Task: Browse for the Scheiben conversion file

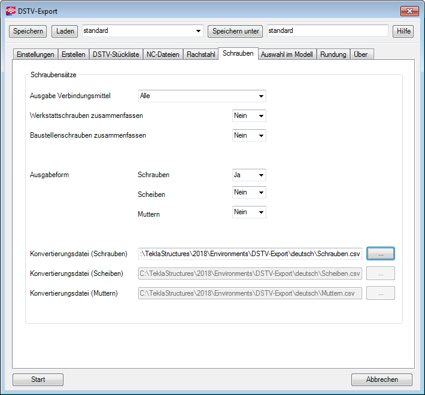Action: 381,274
